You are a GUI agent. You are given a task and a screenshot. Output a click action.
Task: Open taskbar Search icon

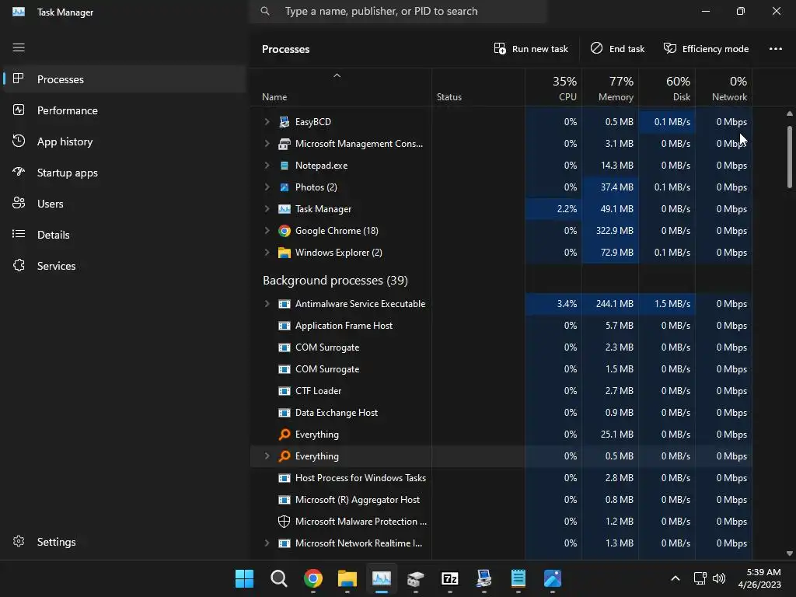[279, 578]
